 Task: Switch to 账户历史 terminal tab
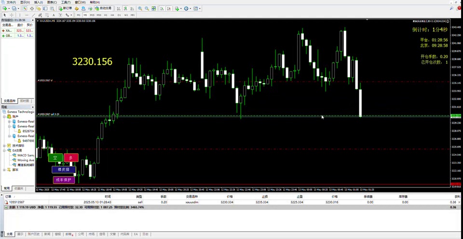[x=33, y=234]
